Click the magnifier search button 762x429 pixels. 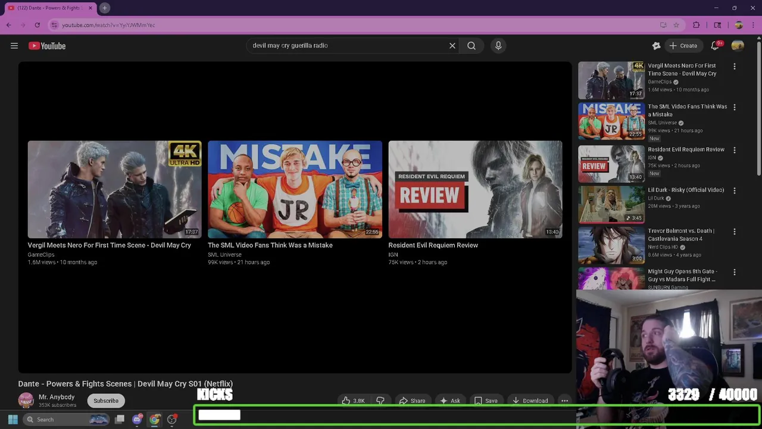(471, 45)
